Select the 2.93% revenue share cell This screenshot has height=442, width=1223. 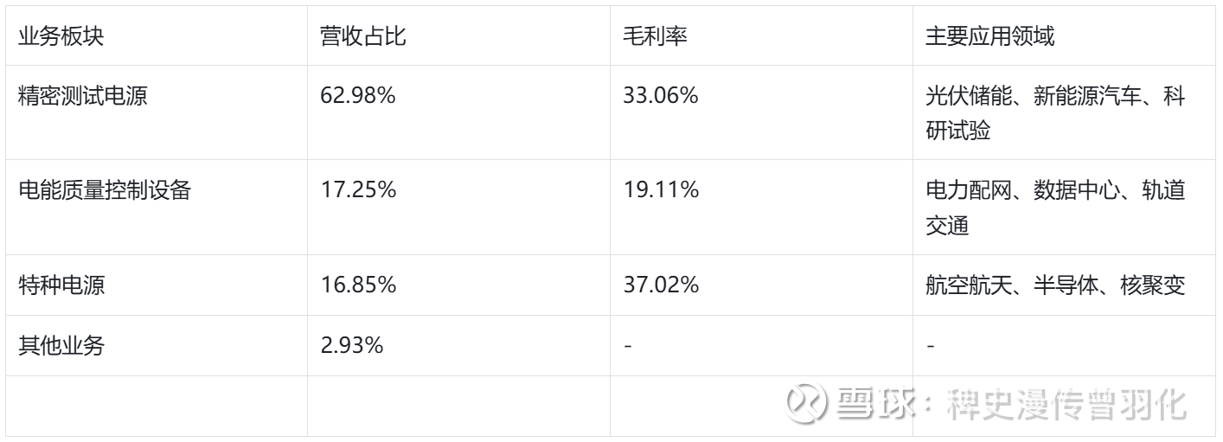click(352, 346)
